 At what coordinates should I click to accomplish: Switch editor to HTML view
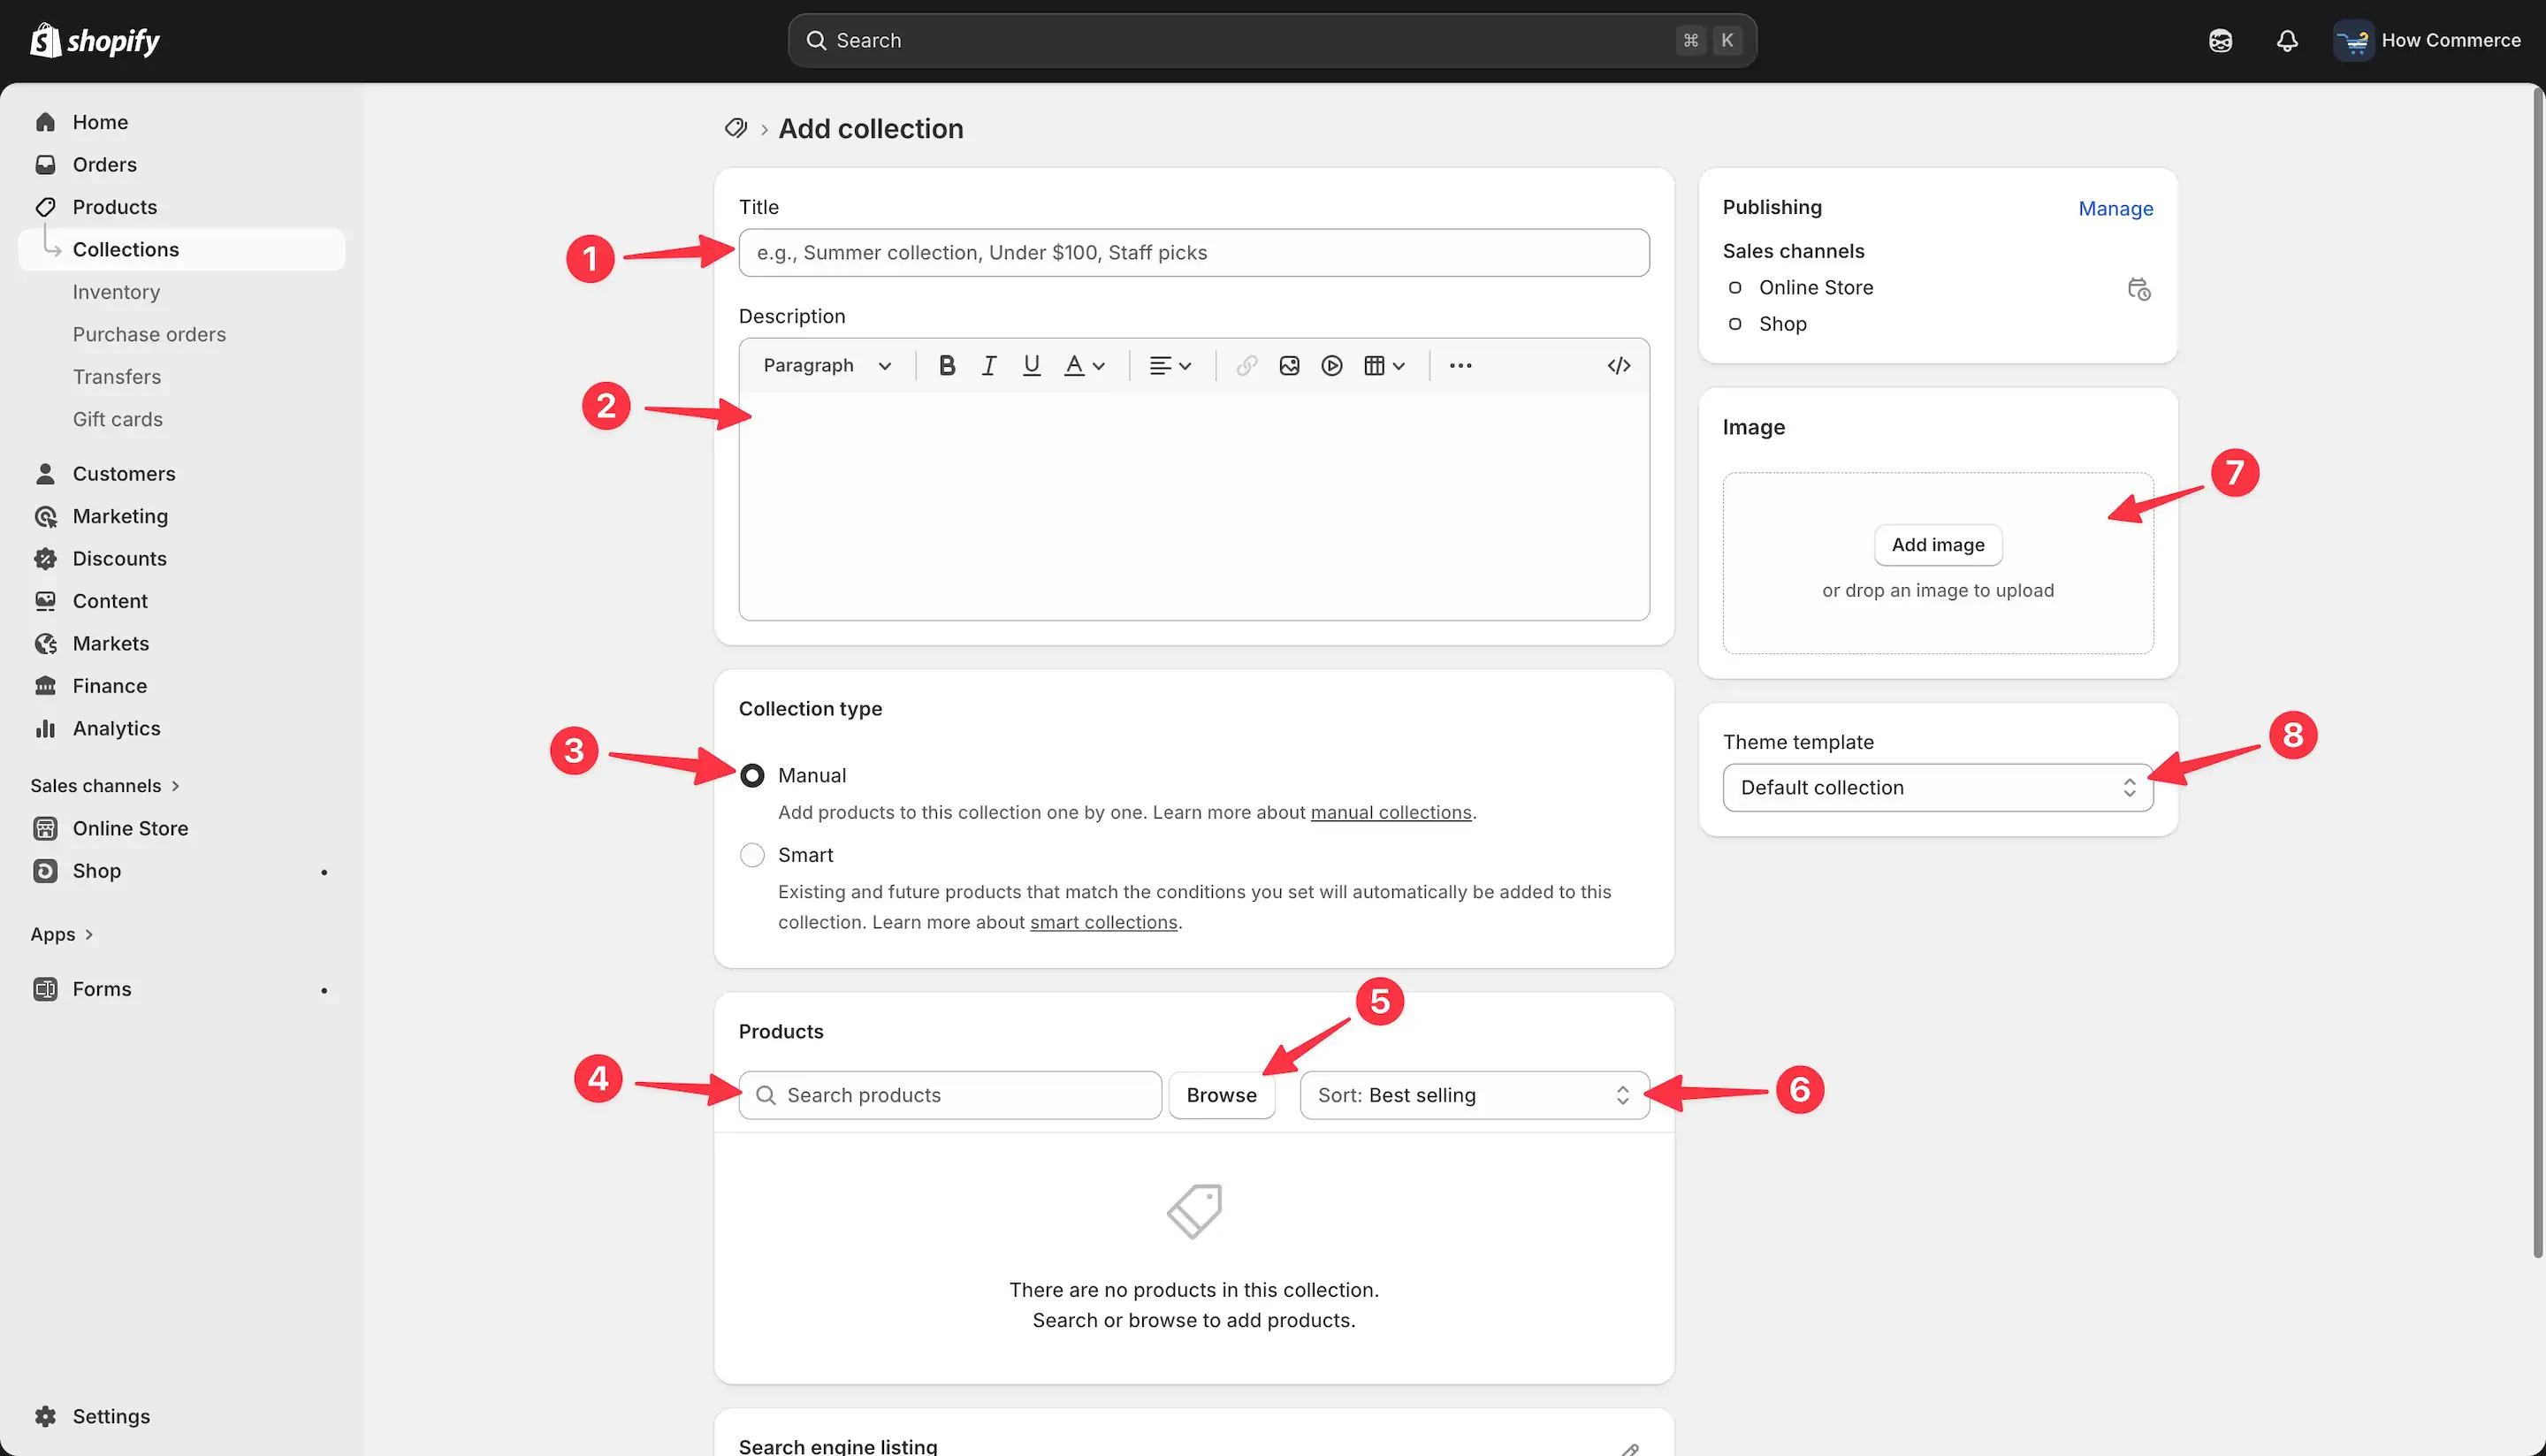[1618, 366]
